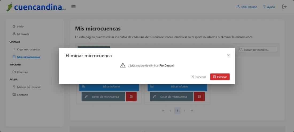Viewport: 294px width, 132px height.
Task: Select Mis microcuencas sidebar item
Action: coord(28,57)
